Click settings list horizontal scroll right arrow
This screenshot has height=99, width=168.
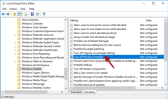[x=162, y=88]
